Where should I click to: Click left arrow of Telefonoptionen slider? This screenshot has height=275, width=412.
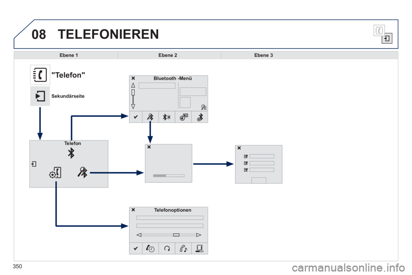pos(139,235)
